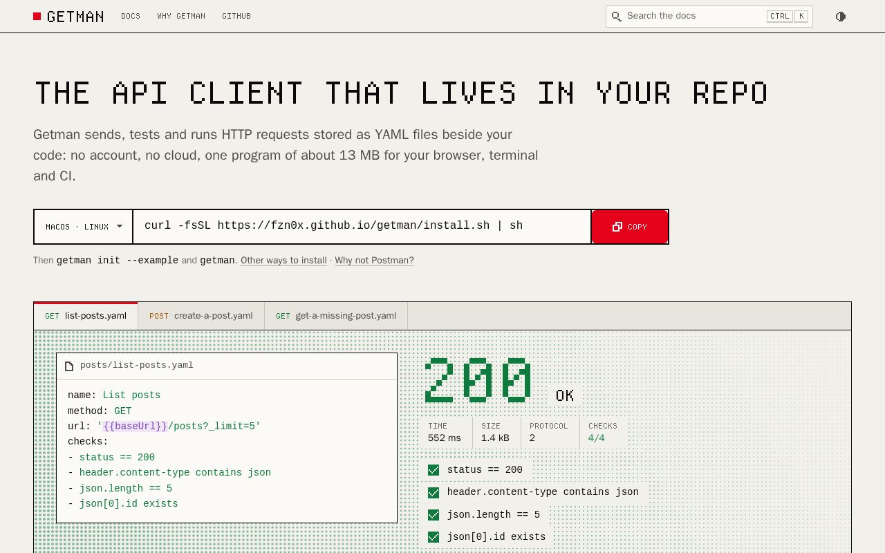Click the red Getman logo square
This screenshot has height=553, width=885.
37,16
